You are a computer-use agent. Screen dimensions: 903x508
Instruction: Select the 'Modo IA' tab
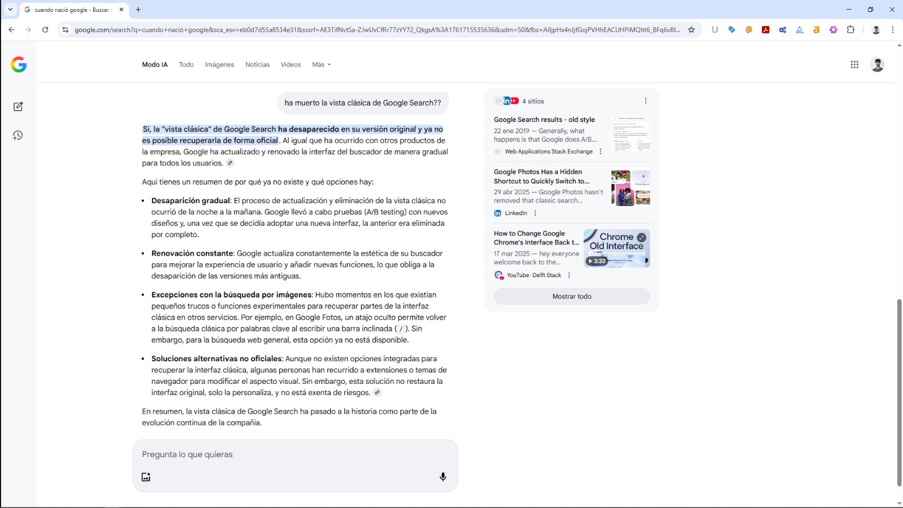pos(155,65)
